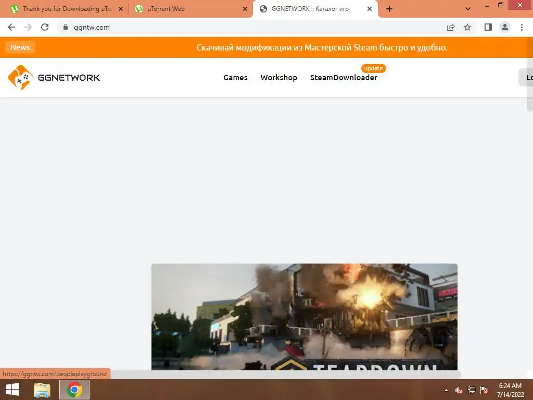
Task: Expand the tab search dropdown arrow
Action: coord(468,9)
